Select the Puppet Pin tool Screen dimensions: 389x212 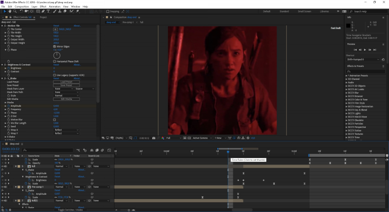77,11
